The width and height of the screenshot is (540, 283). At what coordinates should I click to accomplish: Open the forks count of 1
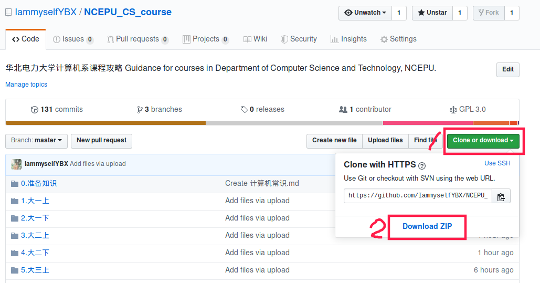click(512, 13)
